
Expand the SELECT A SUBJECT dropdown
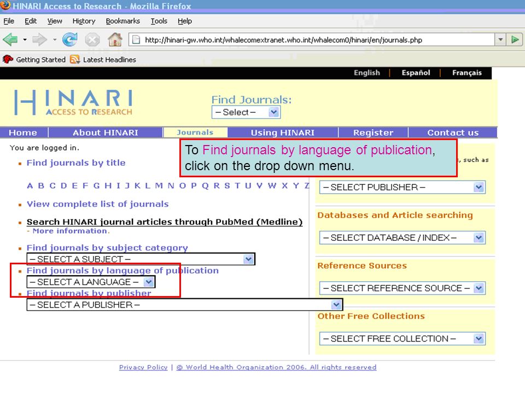tap(141, 259)
